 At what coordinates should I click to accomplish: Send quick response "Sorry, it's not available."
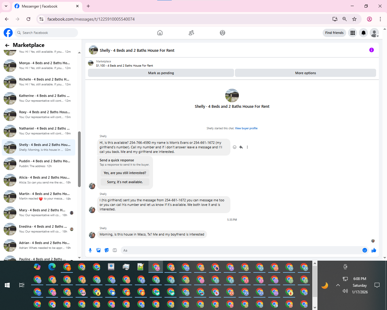tap(125, 182)
